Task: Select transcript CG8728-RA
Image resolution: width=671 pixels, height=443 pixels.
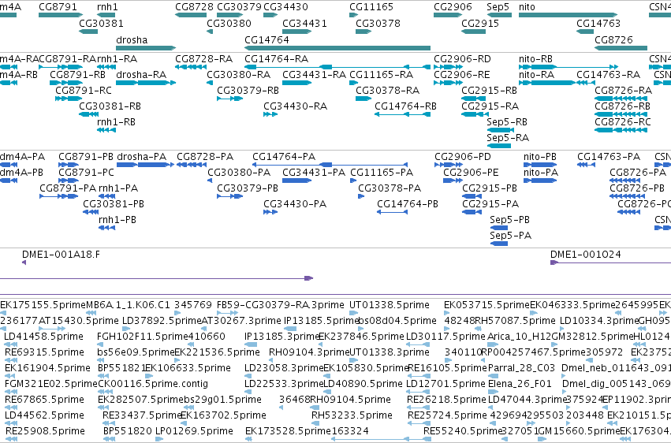Action: coord(203,58)
